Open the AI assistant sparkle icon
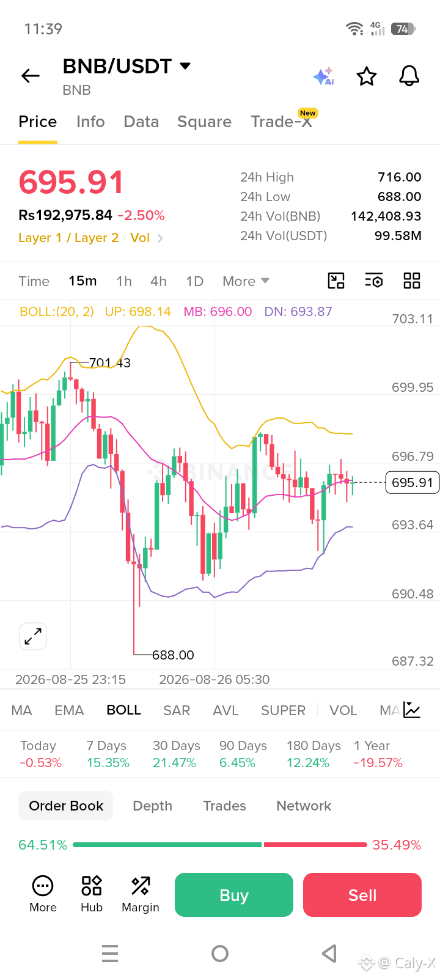The height and width of the screenshot is (978, 440). tap(323, 76)
